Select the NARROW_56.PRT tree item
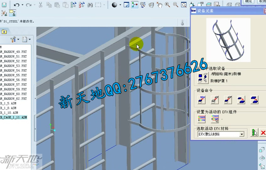The height and width of the screenshot is (170, 266). pos(13,80)
